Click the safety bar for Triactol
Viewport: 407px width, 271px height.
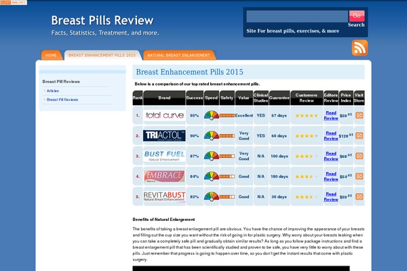227,135
